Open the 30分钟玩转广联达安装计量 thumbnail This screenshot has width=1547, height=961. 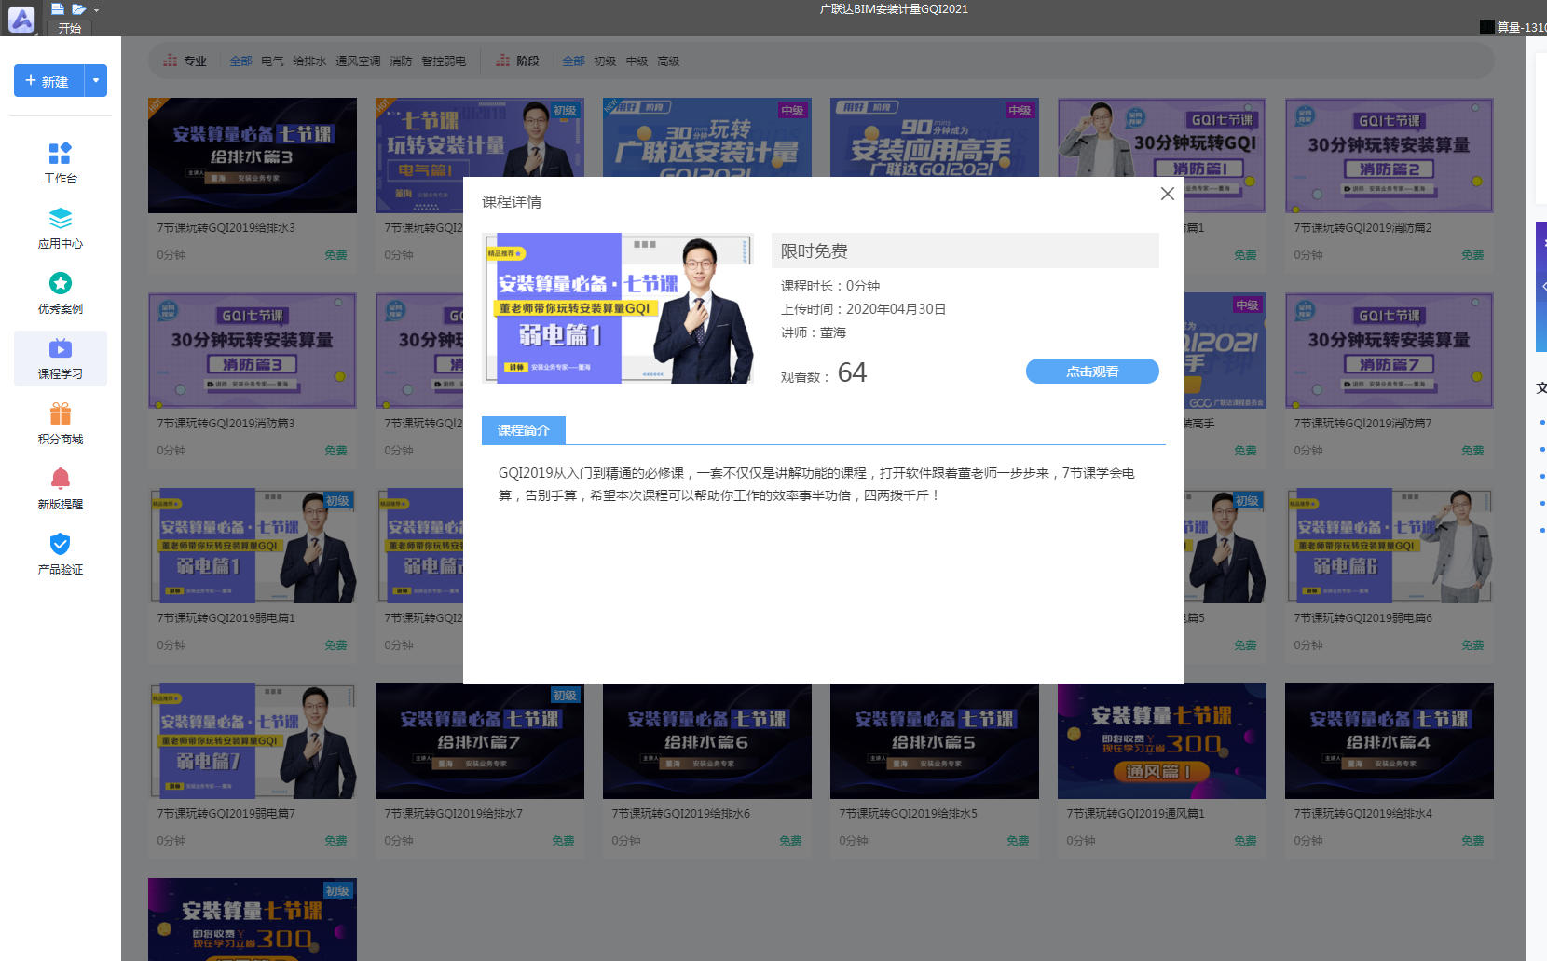(707, 138)
